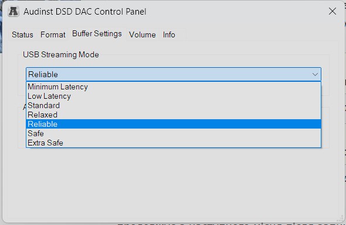Choose Extra Safe from the dropdown list
Screen dimensions: 346x225
174,143
